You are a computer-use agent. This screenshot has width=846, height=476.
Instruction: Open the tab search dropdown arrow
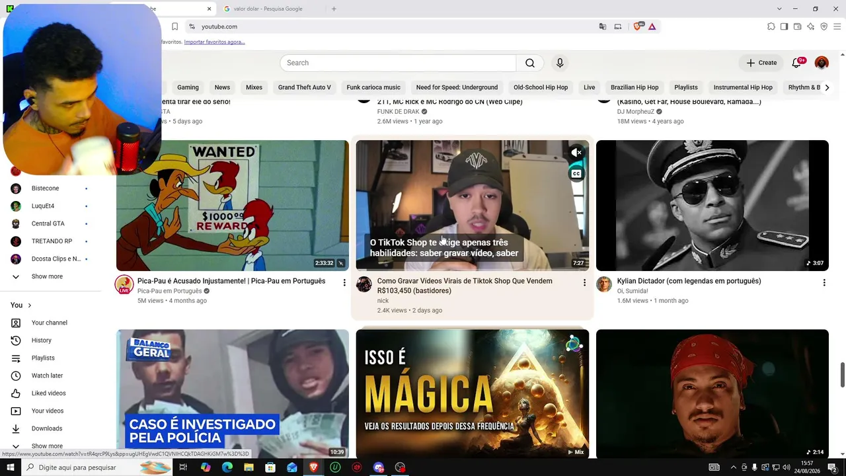pos(779,9)
